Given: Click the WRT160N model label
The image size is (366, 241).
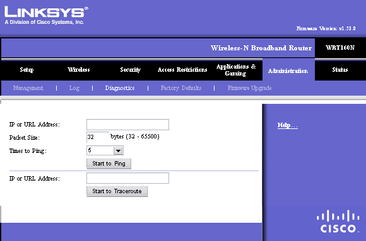Looking at the screenshot, I should pyautogui.click(x=340, y=47).
